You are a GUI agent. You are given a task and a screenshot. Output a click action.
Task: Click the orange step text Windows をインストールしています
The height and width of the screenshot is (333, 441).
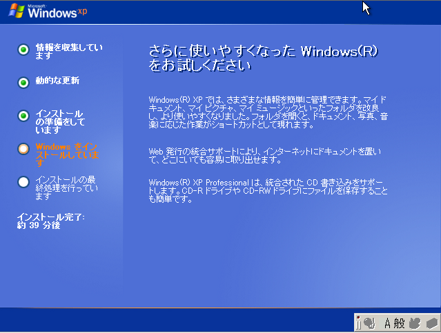point(67,154)
